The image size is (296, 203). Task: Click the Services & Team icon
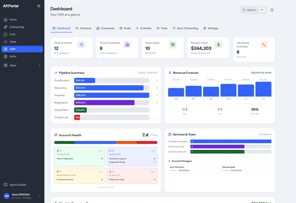click(170, 134)
